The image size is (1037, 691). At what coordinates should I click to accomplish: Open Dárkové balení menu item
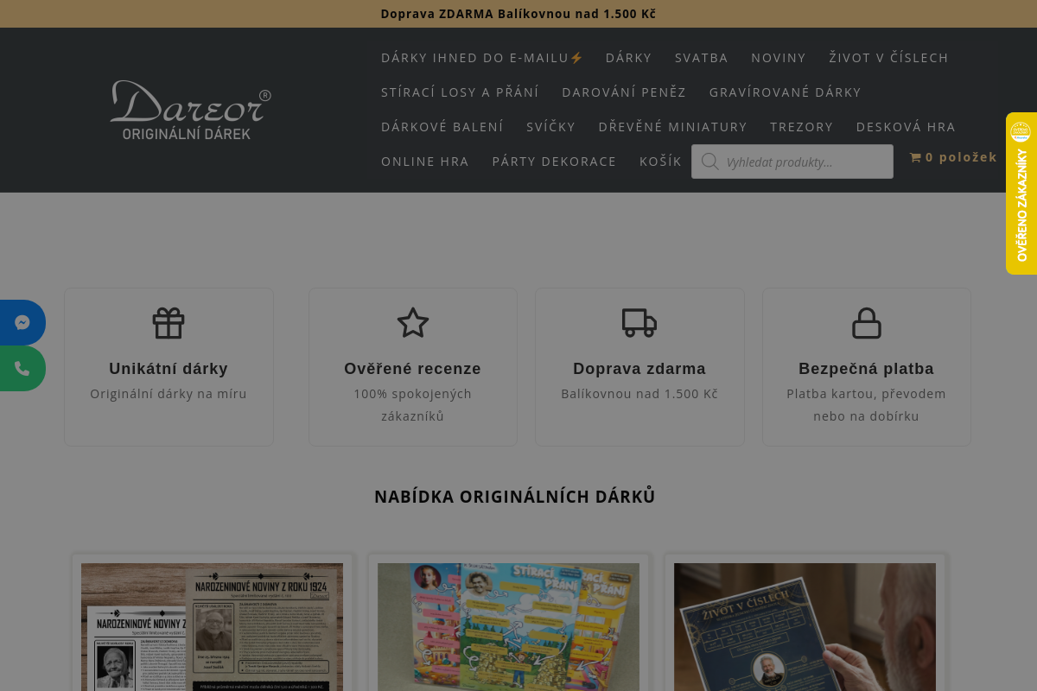pyautogui.click(x=442, y=127)
